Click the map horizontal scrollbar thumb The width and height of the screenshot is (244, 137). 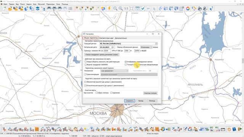coord(52,125)
